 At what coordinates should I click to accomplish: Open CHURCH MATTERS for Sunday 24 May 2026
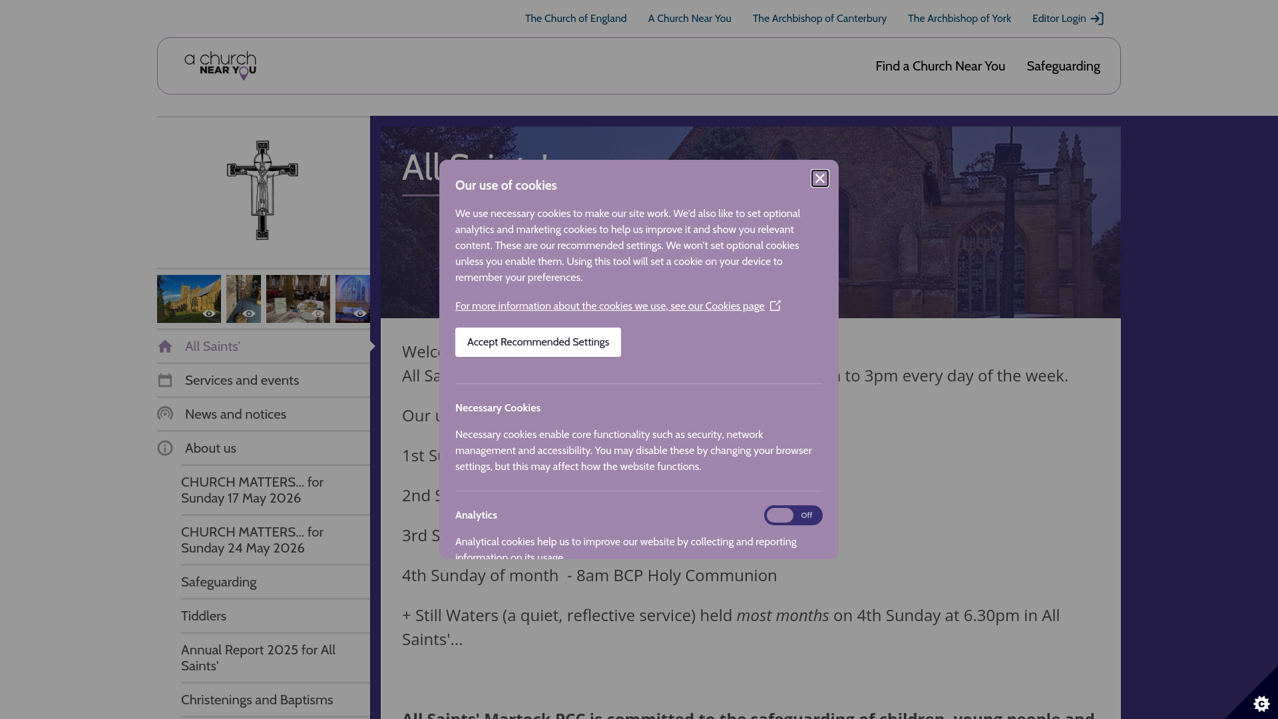(x=276, y=540)
